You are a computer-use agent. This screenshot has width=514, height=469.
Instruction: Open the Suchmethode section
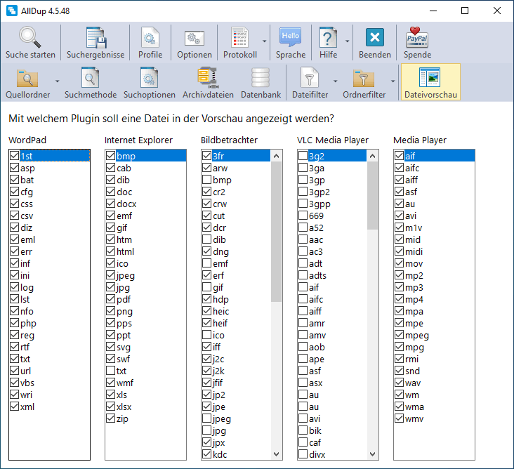pos(90,78)
